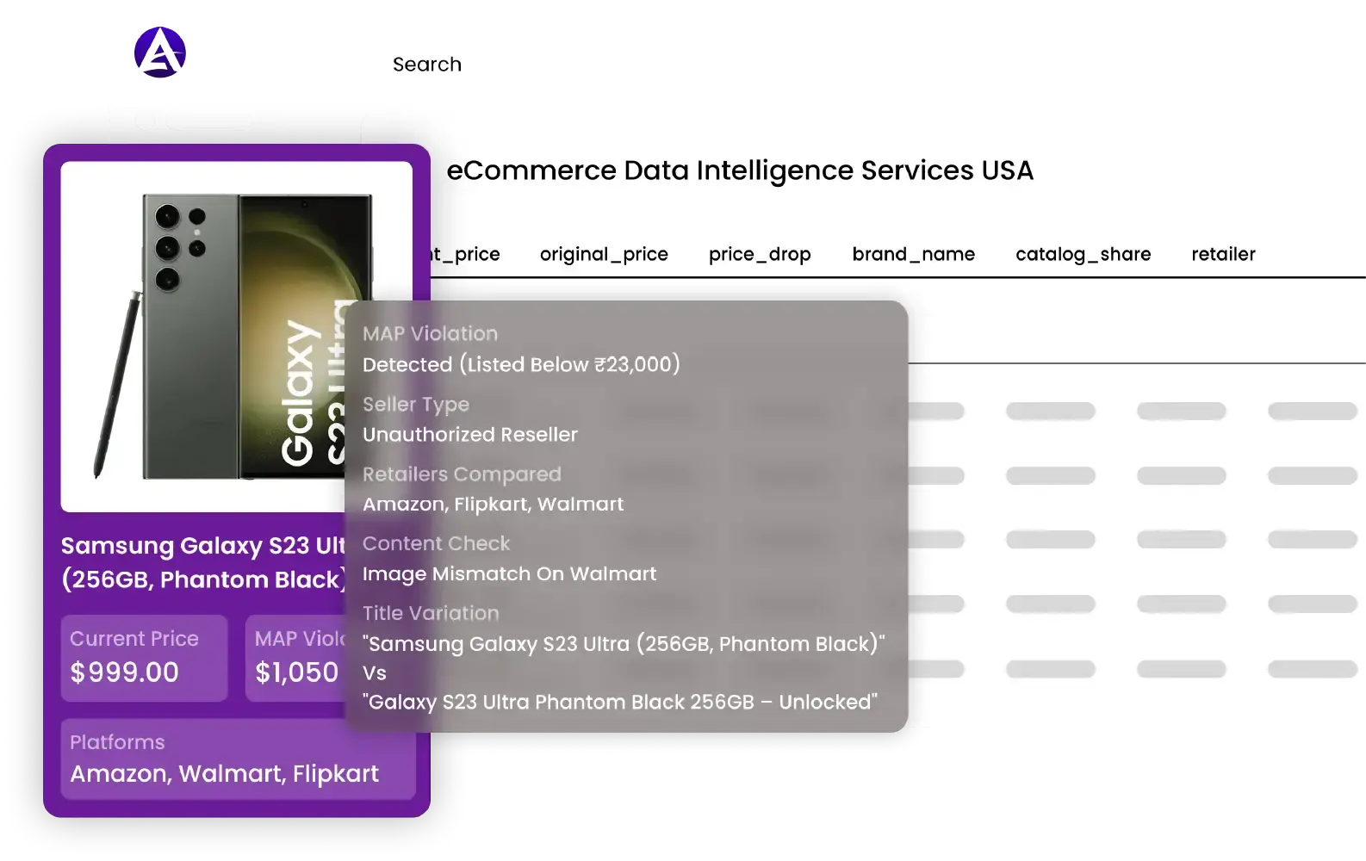Click the brand_name column header
The image size is (1366, 861).
[913, 254]
